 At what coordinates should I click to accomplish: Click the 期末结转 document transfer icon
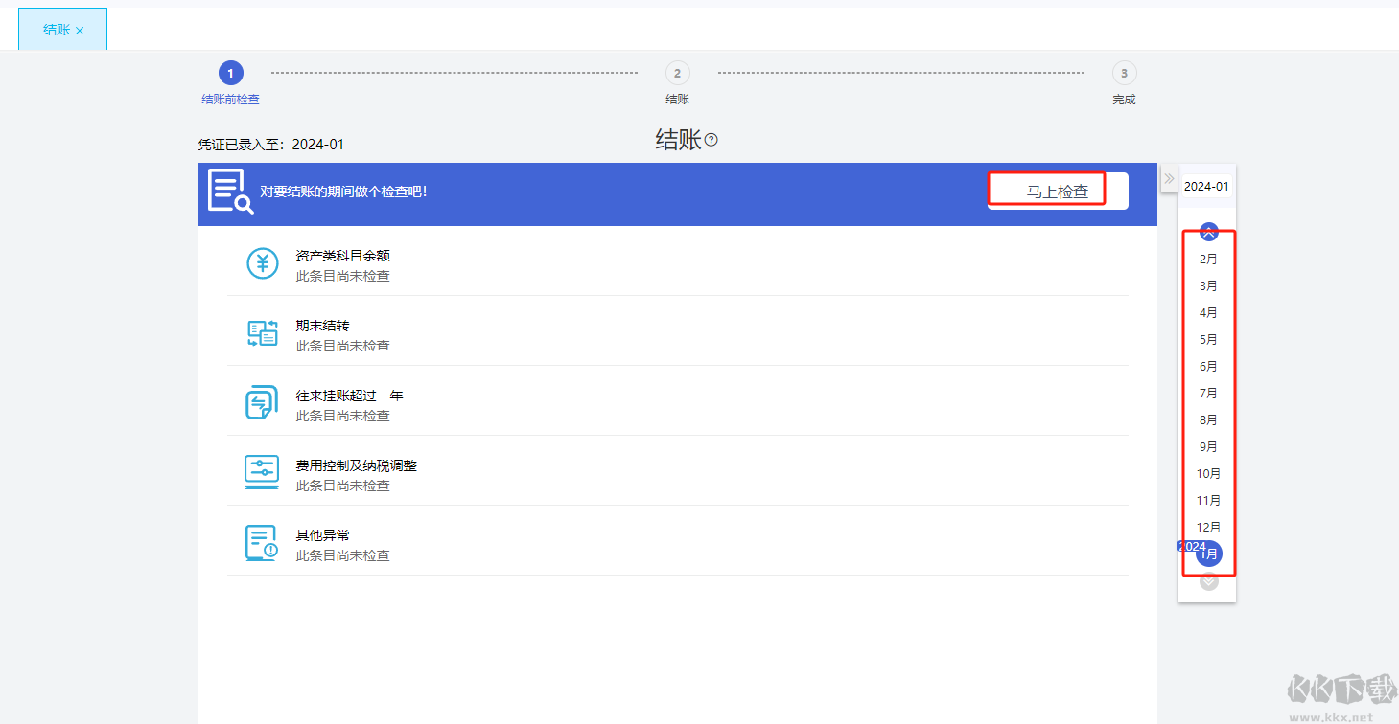(x=262, y=333)
